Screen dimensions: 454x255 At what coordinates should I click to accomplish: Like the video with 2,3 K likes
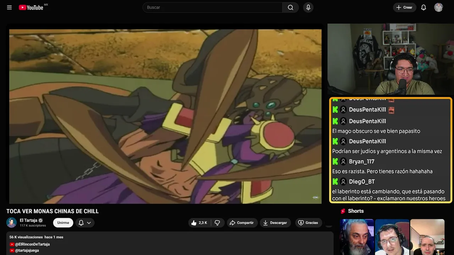(x=200, y=223)
